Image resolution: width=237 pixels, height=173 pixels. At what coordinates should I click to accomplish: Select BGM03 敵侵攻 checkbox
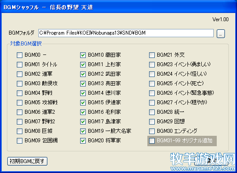coord(19,83)
